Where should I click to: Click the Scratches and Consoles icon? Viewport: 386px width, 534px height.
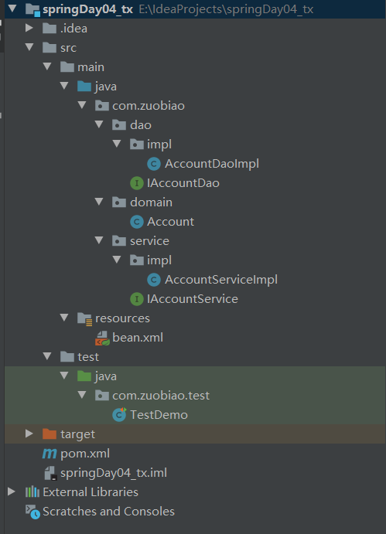[32, 512]
